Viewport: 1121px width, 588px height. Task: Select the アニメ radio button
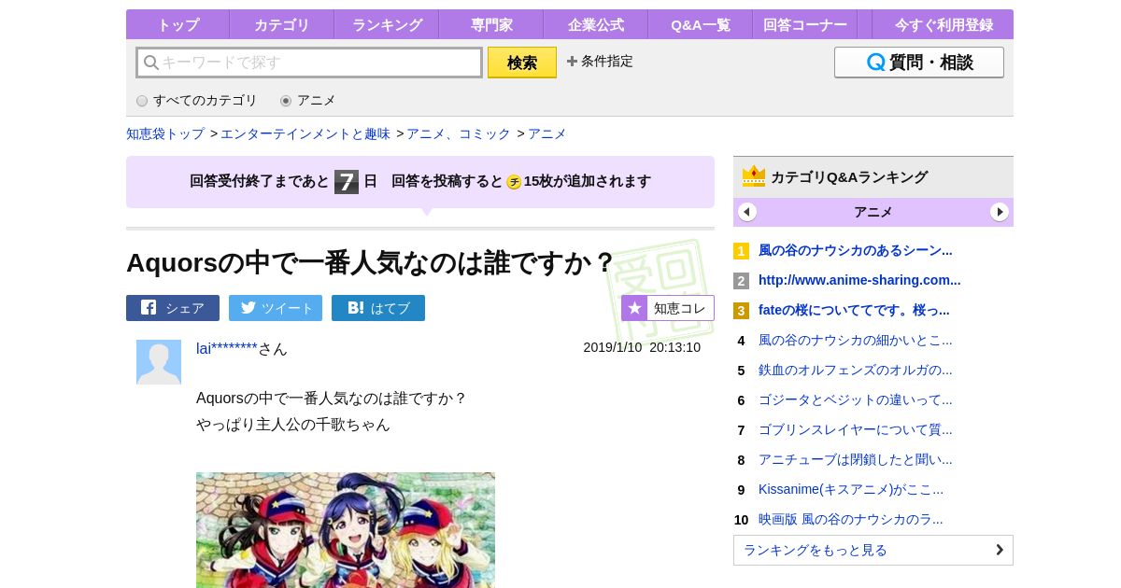click(x=286, y=101)
